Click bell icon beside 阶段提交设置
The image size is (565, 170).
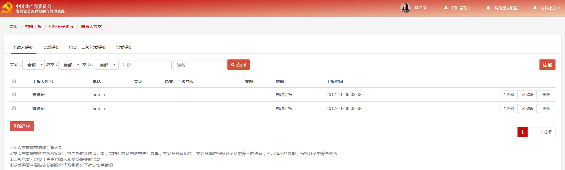pyautogui.click(x=488, y=8)
